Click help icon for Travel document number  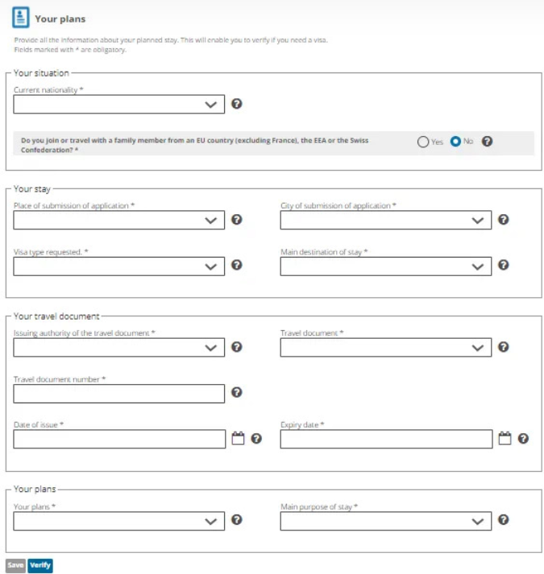coord(236,392)
